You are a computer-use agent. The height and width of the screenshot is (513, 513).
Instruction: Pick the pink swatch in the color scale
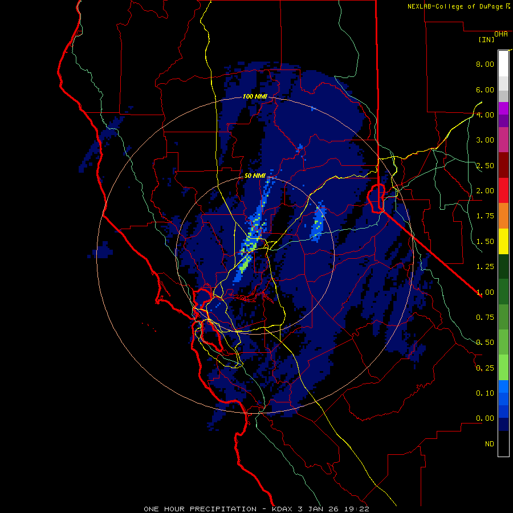[x=503, y=140]
